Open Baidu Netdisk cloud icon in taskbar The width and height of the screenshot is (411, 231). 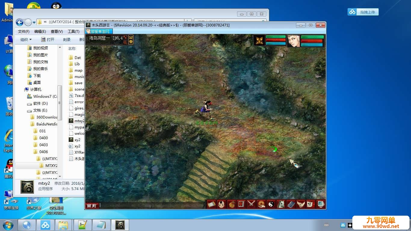(x=45, y=225)
